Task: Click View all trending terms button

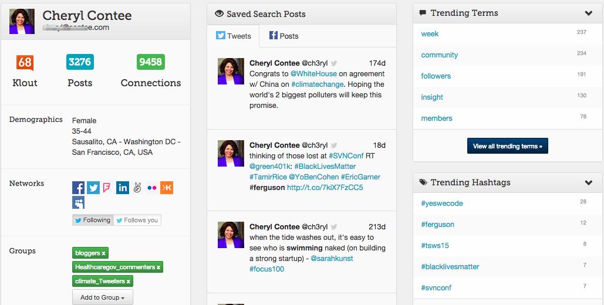Action: tap(508, 146)
